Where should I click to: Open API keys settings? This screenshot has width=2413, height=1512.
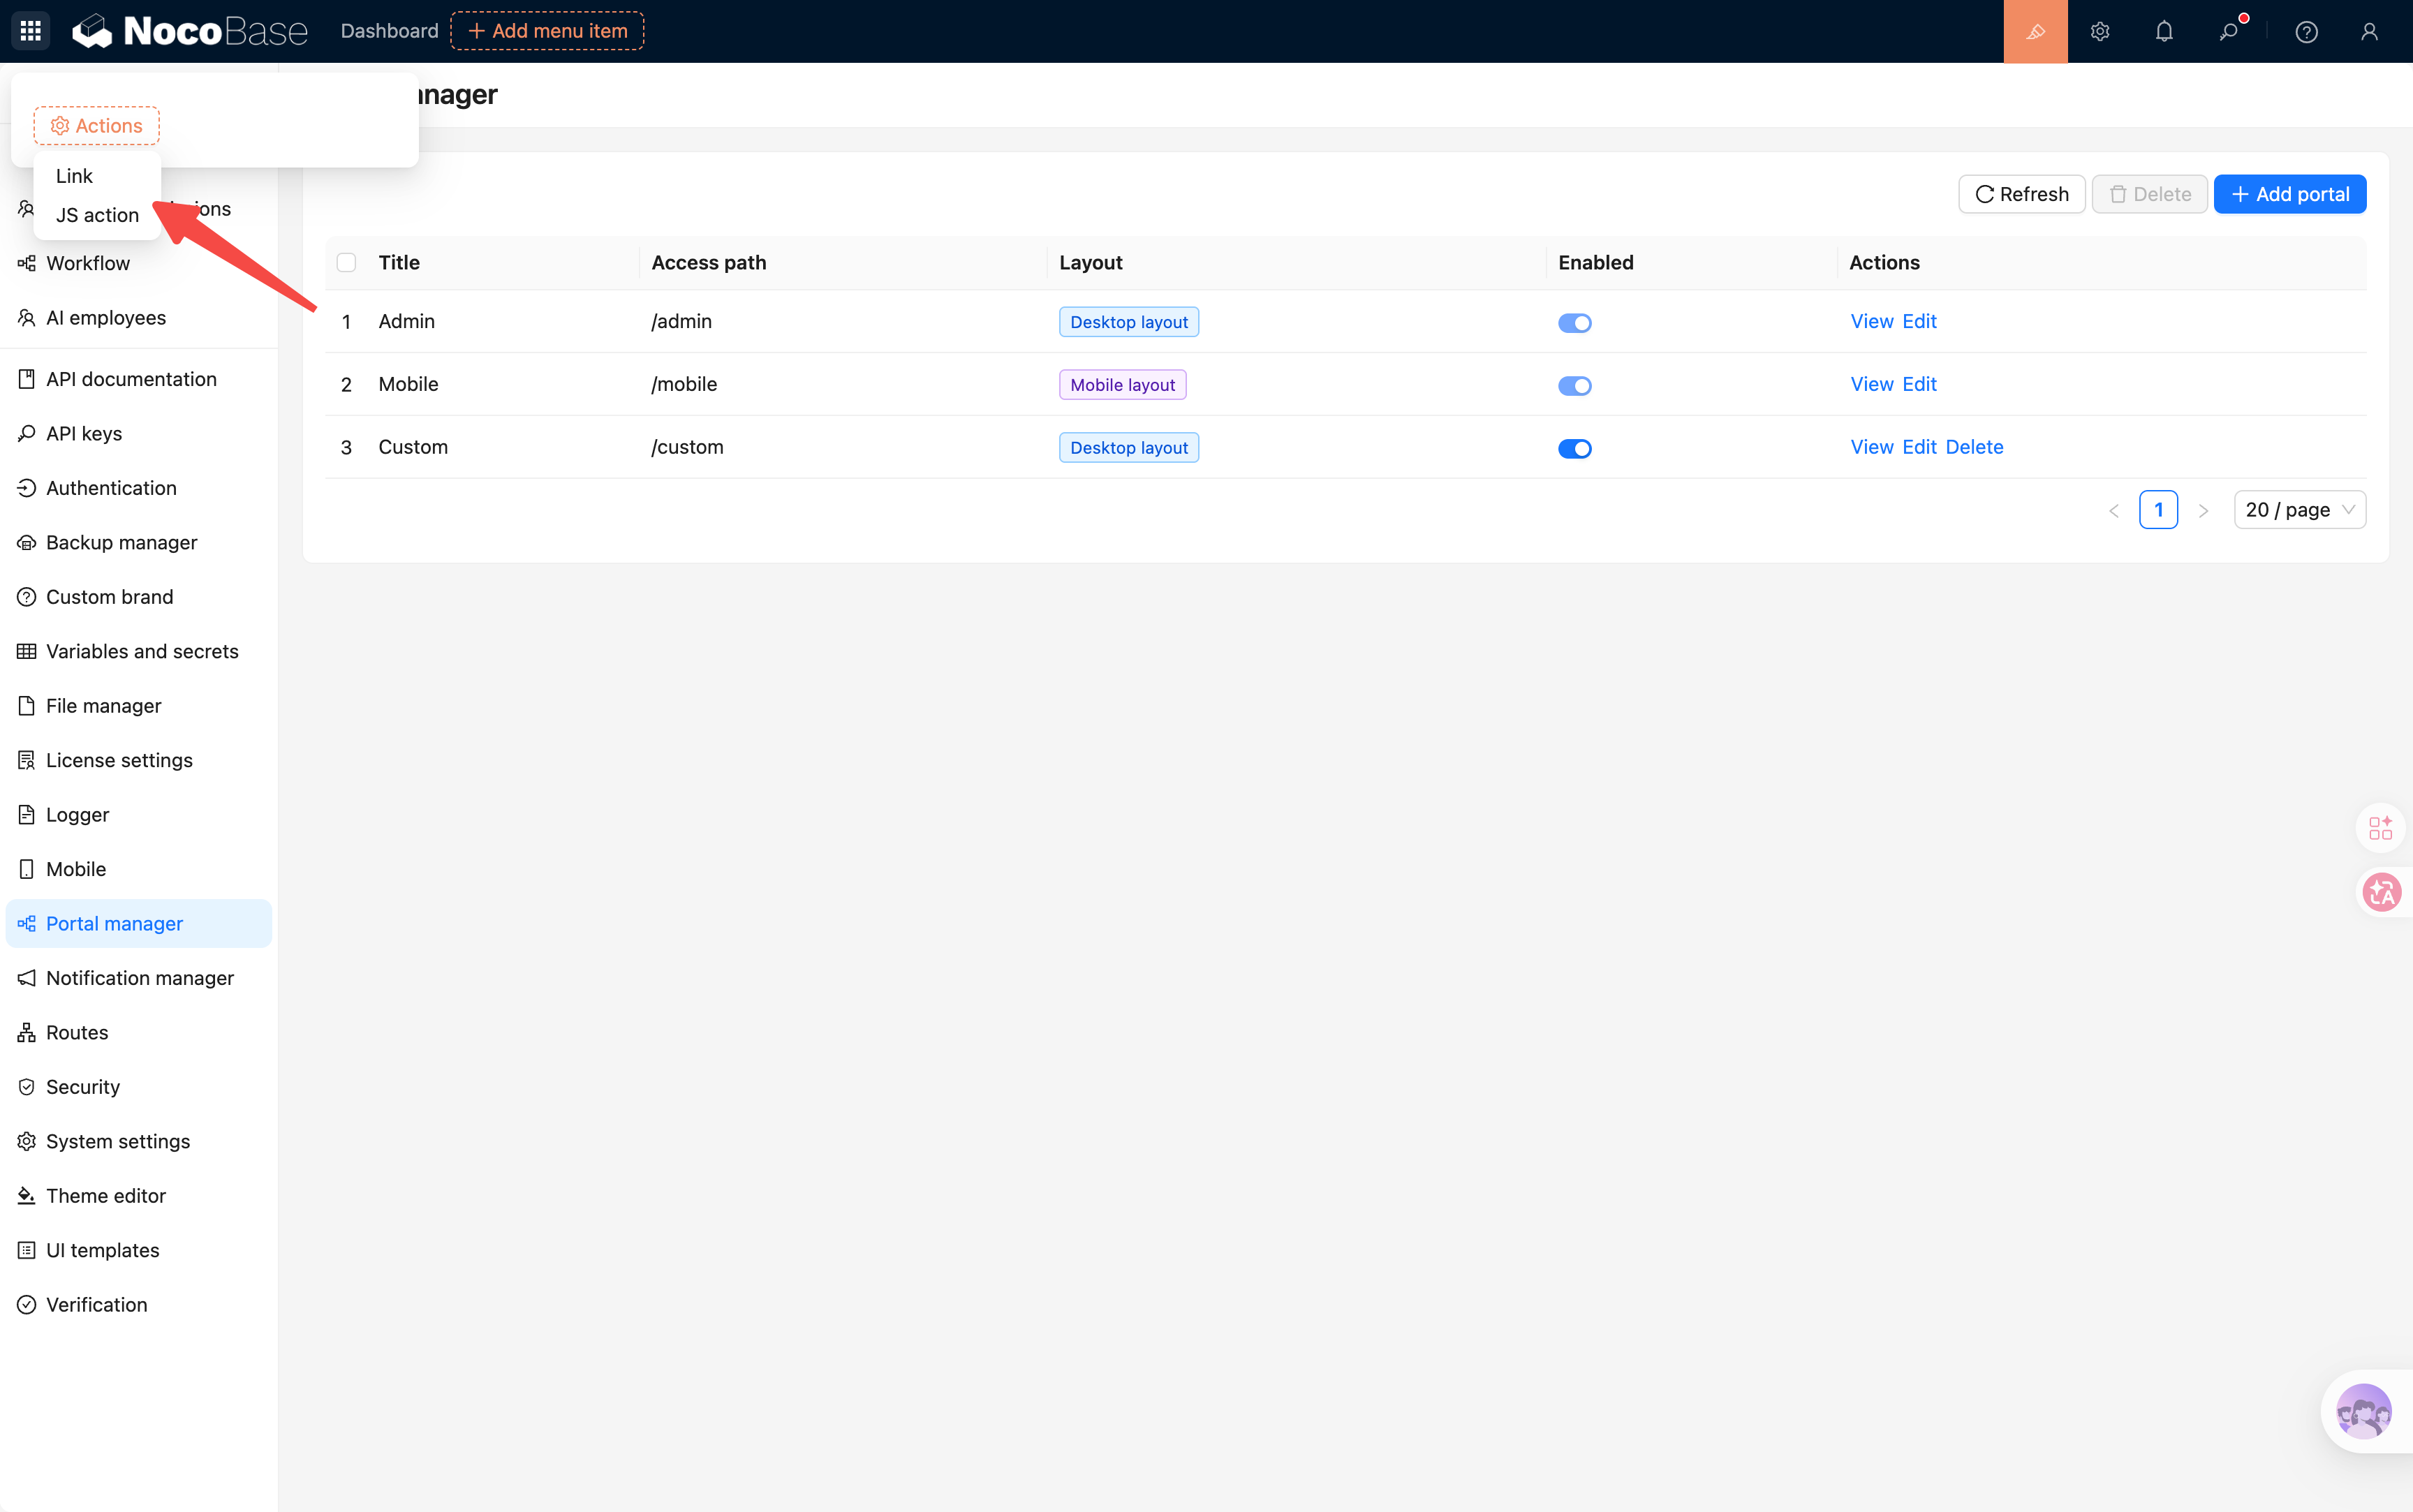(x=138, y=433)
